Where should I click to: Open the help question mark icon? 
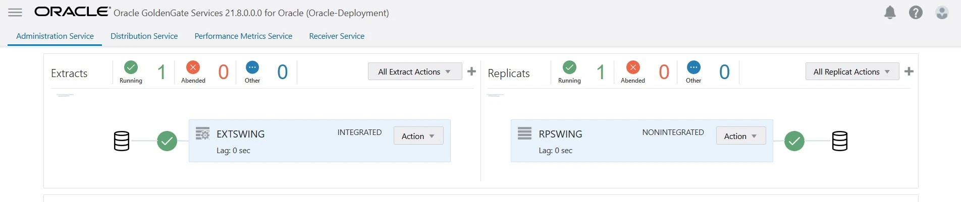(x=916, y=13)
